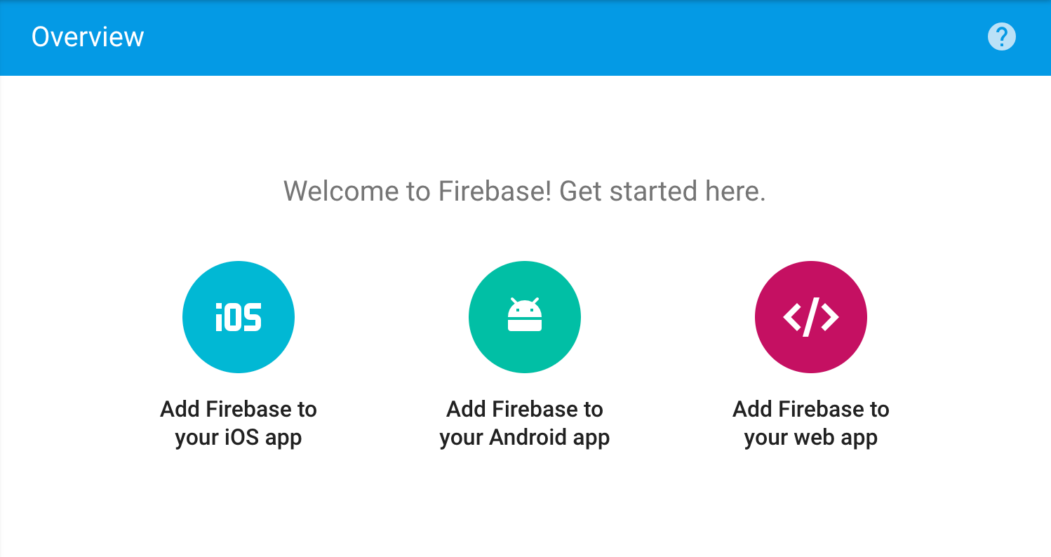
Task: Click the white Android robot head glyph
Action: coord(525,314)
